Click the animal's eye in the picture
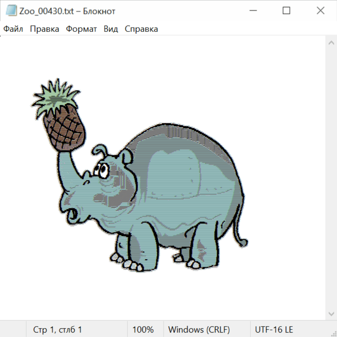Image resolution: width=337 pixels, height=337 pixels. click(103, 170)
